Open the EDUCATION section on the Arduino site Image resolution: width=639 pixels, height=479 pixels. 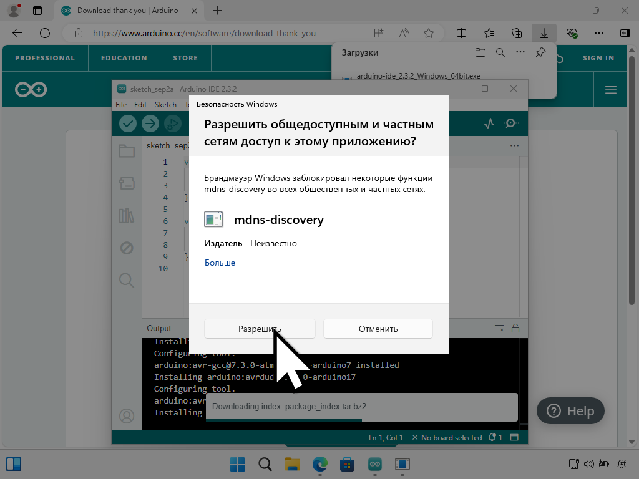pos(124,58)
